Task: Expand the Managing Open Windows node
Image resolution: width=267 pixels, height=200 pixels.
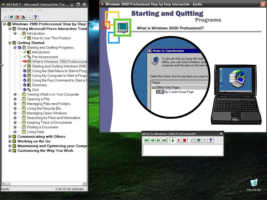Action: 15,113
